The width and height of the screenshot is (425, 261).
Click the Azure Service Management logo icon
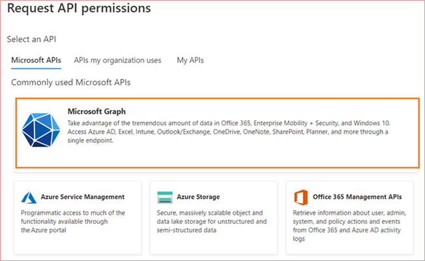pos(29,198)
